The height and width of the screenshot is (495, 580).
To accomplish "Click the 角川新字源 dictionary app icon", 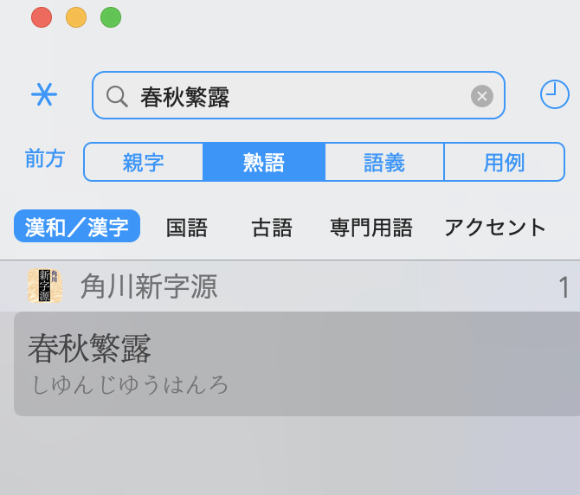I will click(x=45, y=286).
